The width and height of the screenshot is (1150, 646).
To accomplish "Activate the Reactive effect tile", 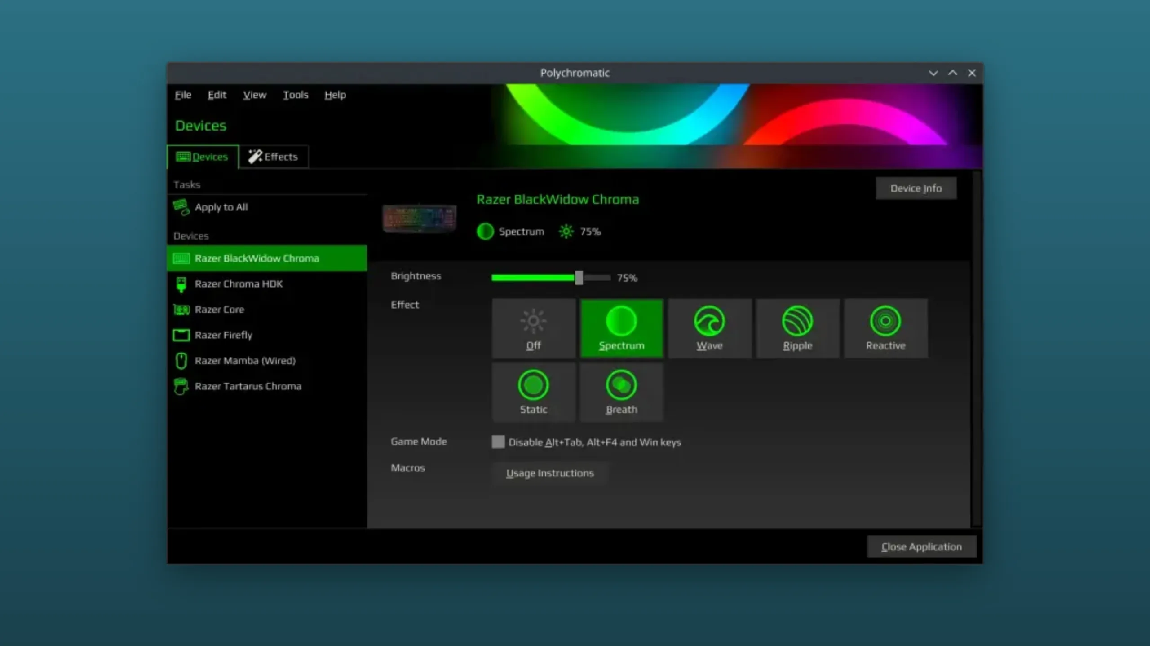I will point(885,328).
